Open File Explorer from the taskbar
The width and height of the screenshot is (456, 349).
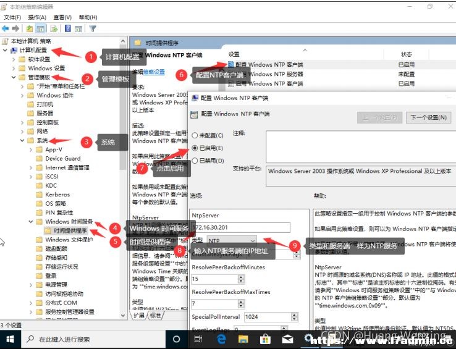(x=243, y=339)
